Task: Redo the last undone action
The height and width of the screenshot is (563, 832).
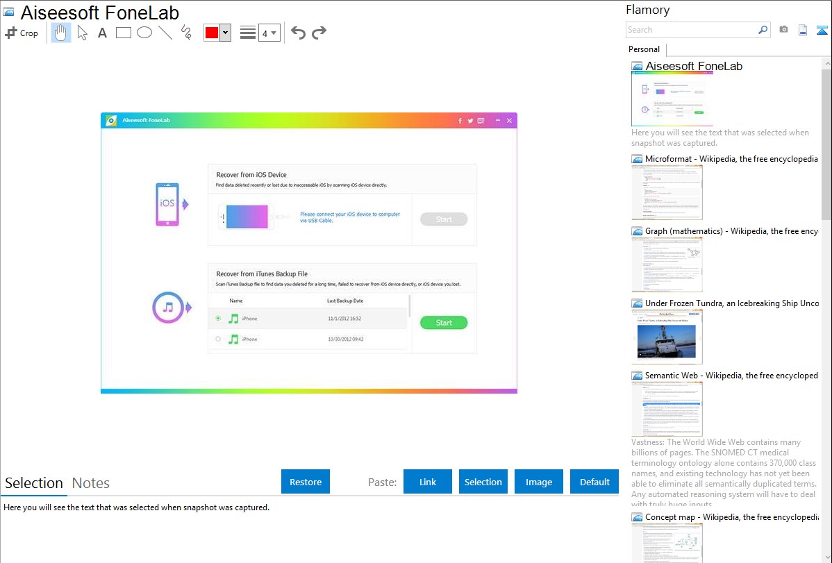Action: pyautogui.click(x=319, y=33)
